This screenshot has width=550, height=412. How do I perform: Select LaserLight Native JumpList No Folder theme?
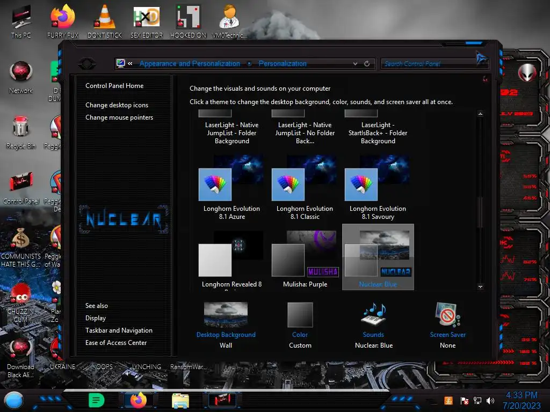[305, 128]
